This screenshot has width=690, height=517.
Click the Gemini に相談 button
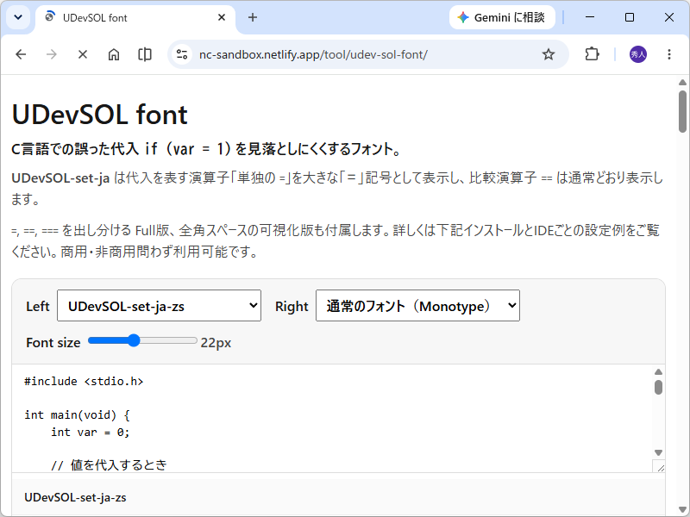pyautogui.click(x=502, y=17)
